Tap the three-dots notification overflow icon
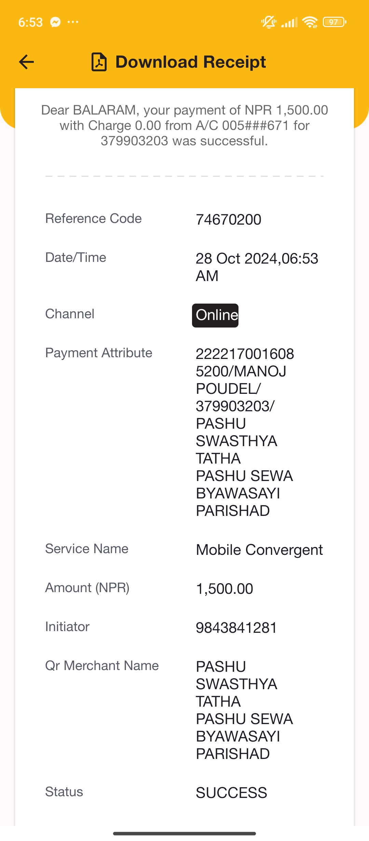Viewport: 369px width, 841px height. click(x=73, y=22)
